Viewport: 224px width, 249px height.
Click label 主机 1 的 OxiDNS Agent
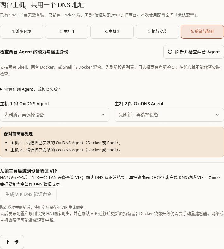(25, 104)
